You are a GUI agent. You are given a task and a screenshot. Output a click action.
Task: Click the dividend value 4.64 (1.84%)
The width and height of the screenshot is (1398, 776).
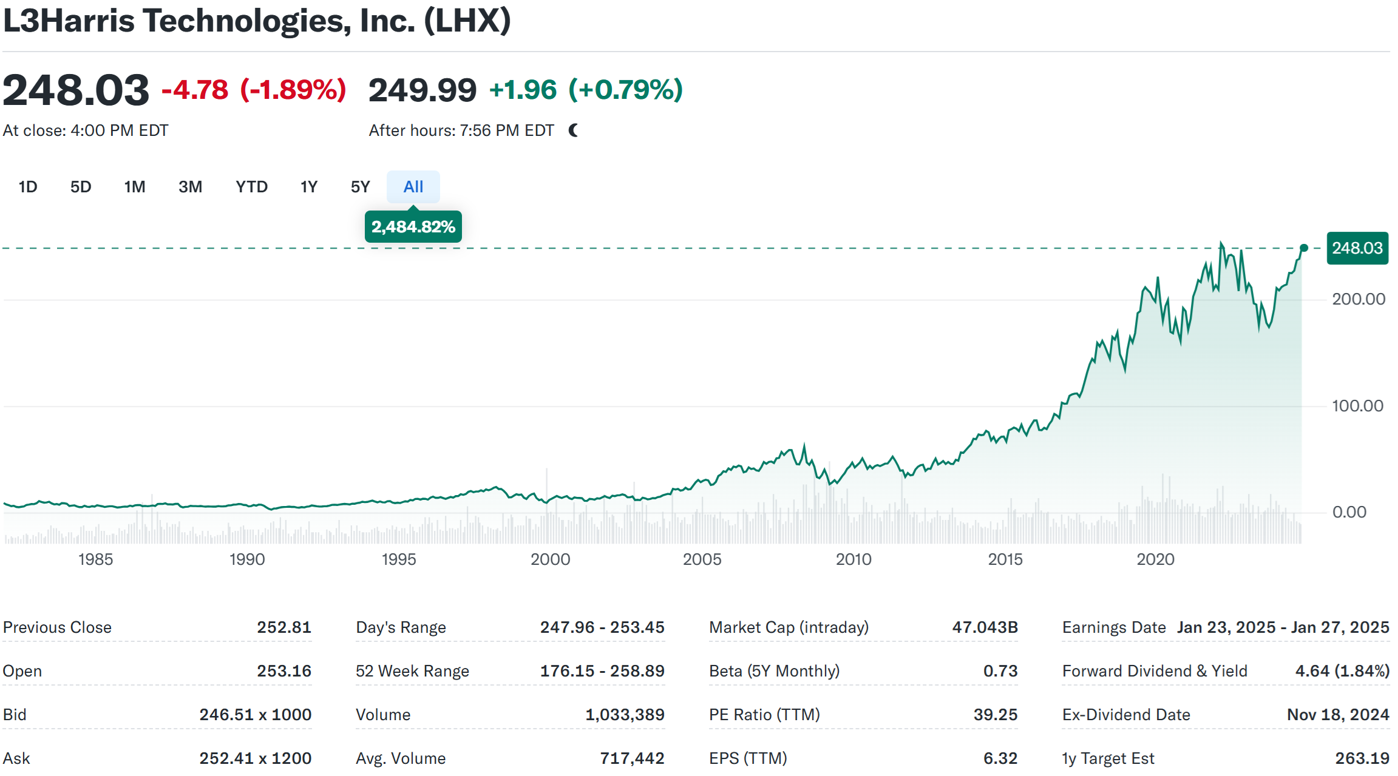1343,671
